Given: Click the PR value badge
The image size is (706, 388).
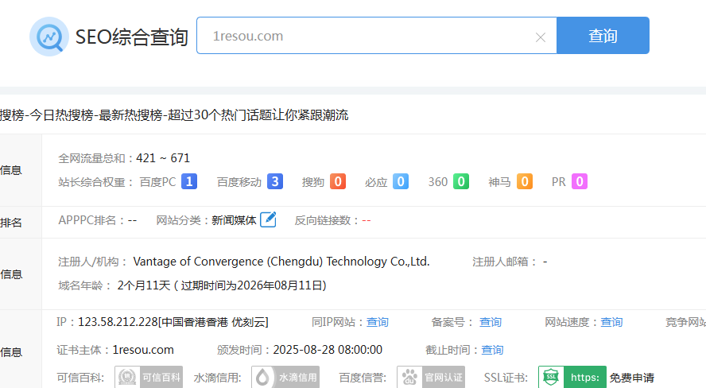Looking at the screenshot, I should pyautogui.click(x=580, y=181).
